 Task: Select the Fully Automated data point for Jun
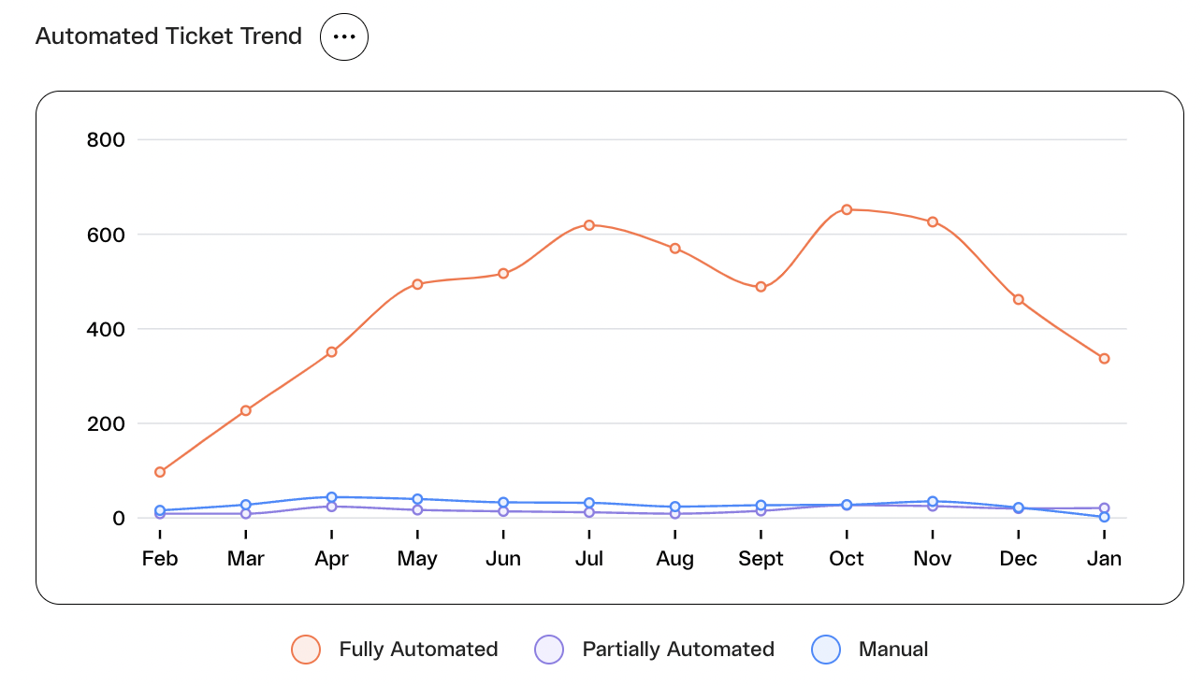click(x=503, y=274)
